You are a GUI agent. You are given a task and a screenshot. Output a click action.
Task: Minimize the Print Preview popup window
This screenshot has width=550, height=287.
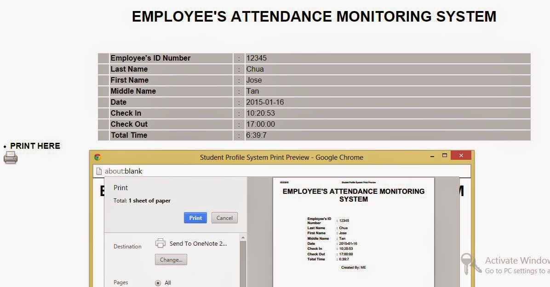point(432,156)
